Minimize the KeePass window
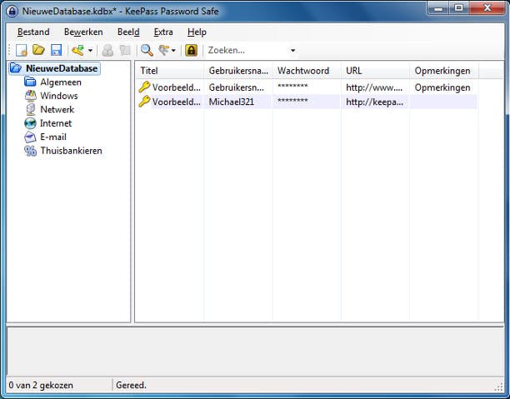Screen dimensions: 510x399 (438, 8)
